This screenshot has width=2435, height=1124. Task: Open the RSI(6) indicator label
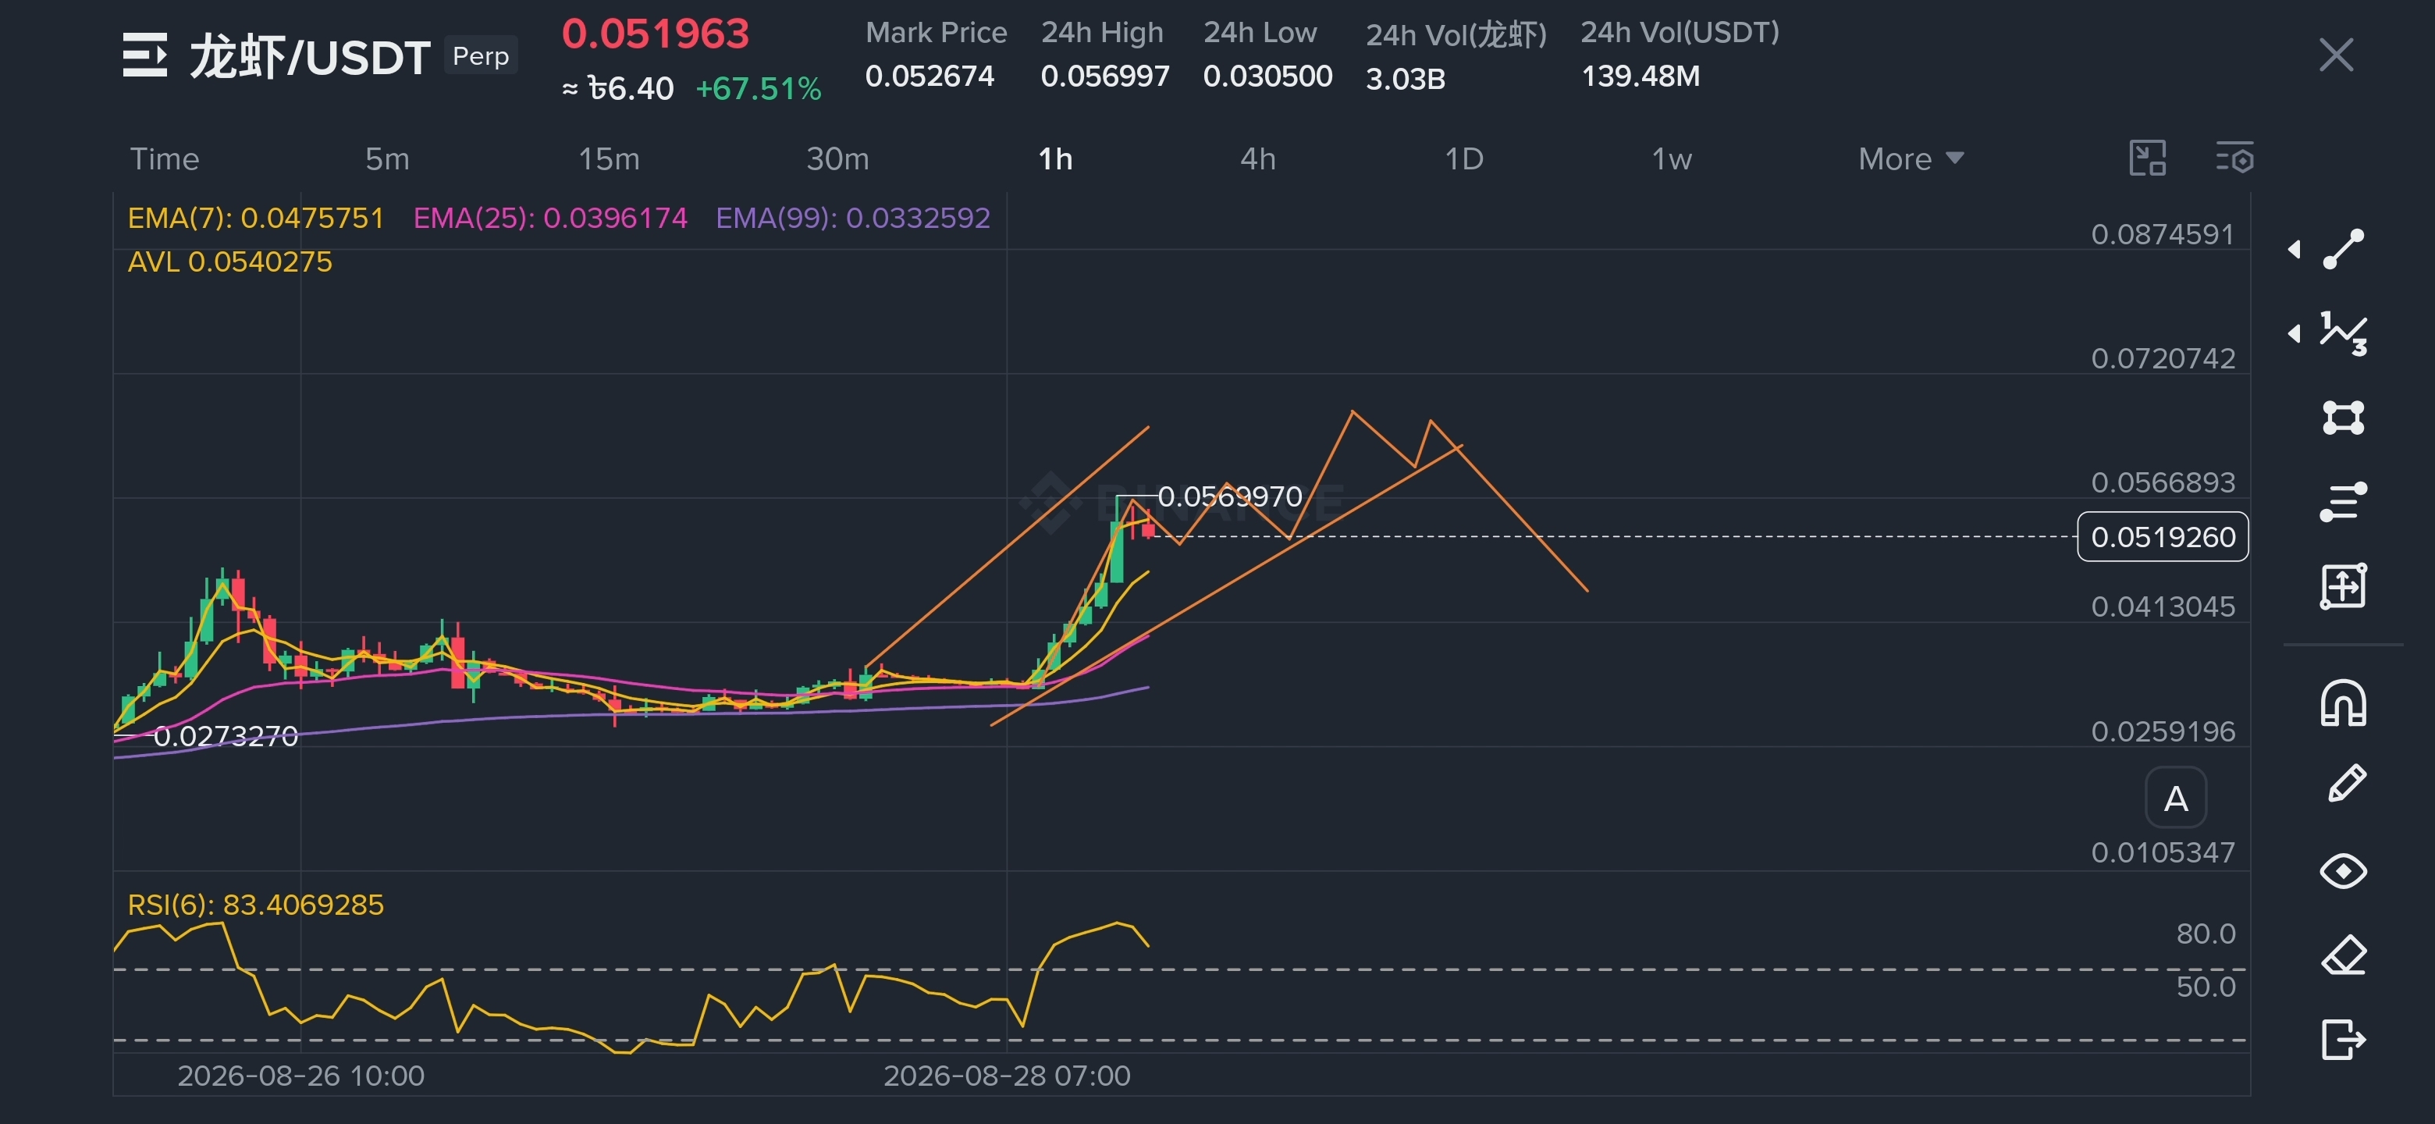255,905
